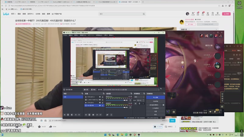This screenshot has height=137, width=244.
Task: Hide the first 文本 (GDI+) 2 source
Action: tap(100, 97)
